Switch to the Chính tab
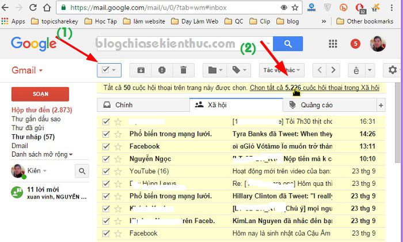This screenshot has height=242, width=403. pos(143,105)
